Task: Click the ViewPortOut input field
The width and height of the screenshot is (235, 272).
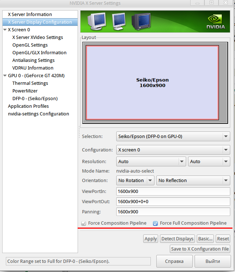Action: pos(173,202)
